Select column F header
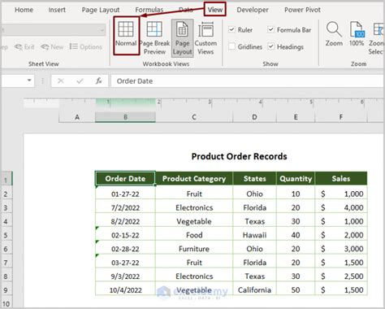The image size is (385, 309). point(341,117)
